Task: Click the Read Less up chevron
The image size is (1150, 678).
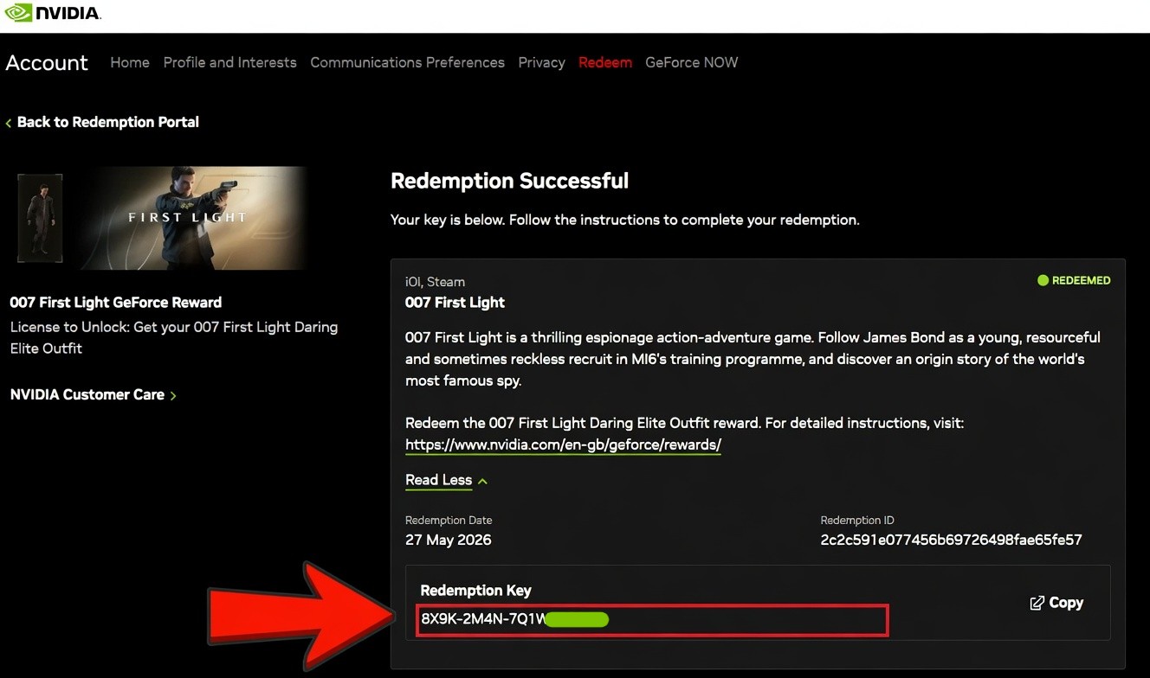Action: [x=482, y=481]
